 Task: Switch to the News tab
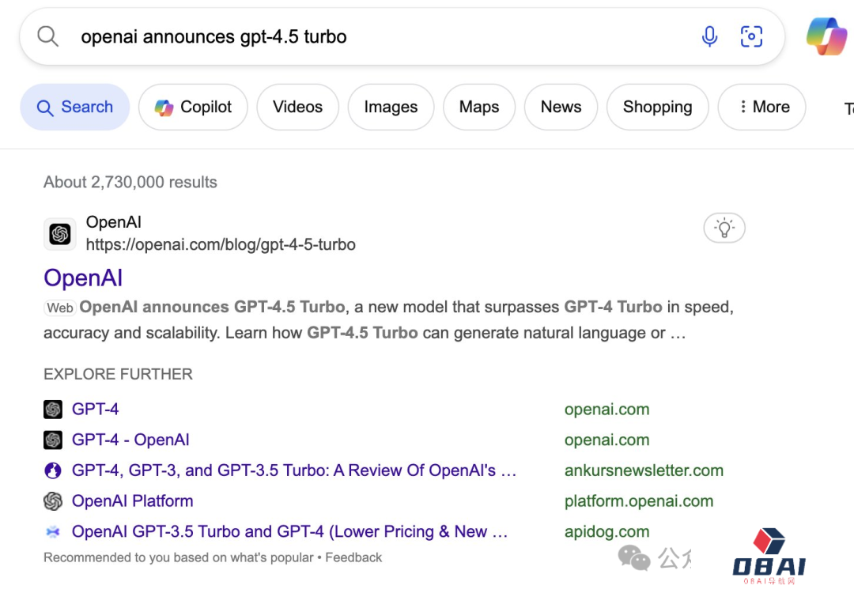pos(561,107)
